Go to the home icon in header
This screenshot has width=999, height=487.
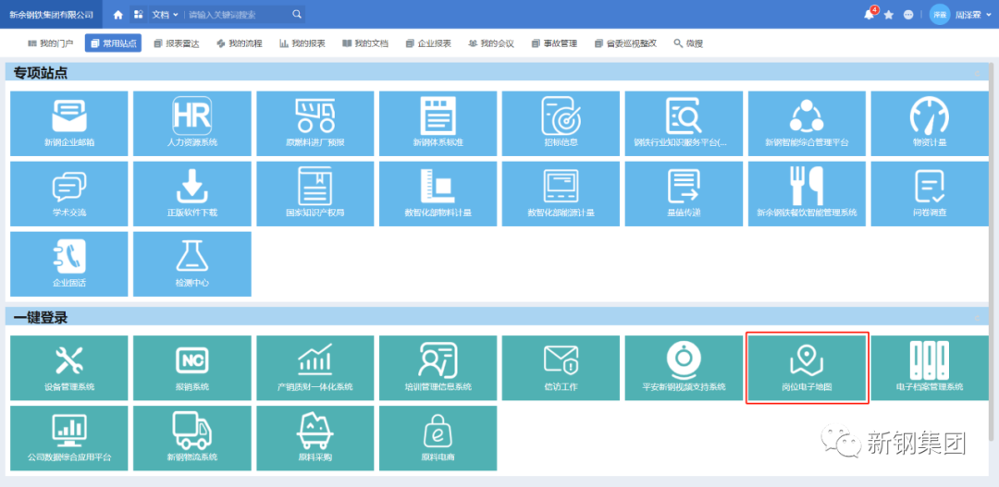[x=117, y=15]
